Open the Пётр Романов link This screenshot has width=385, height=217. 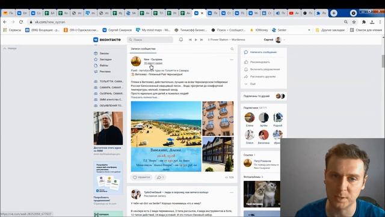pos(262,161)
